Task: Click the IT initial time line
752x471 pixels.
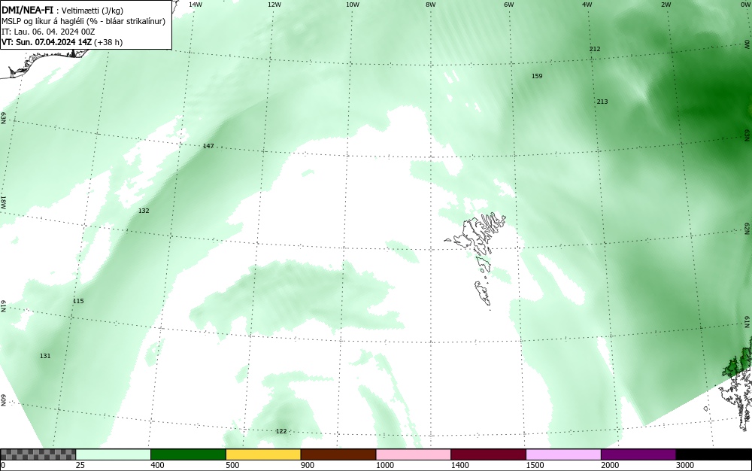Action: tap(48, 32)
